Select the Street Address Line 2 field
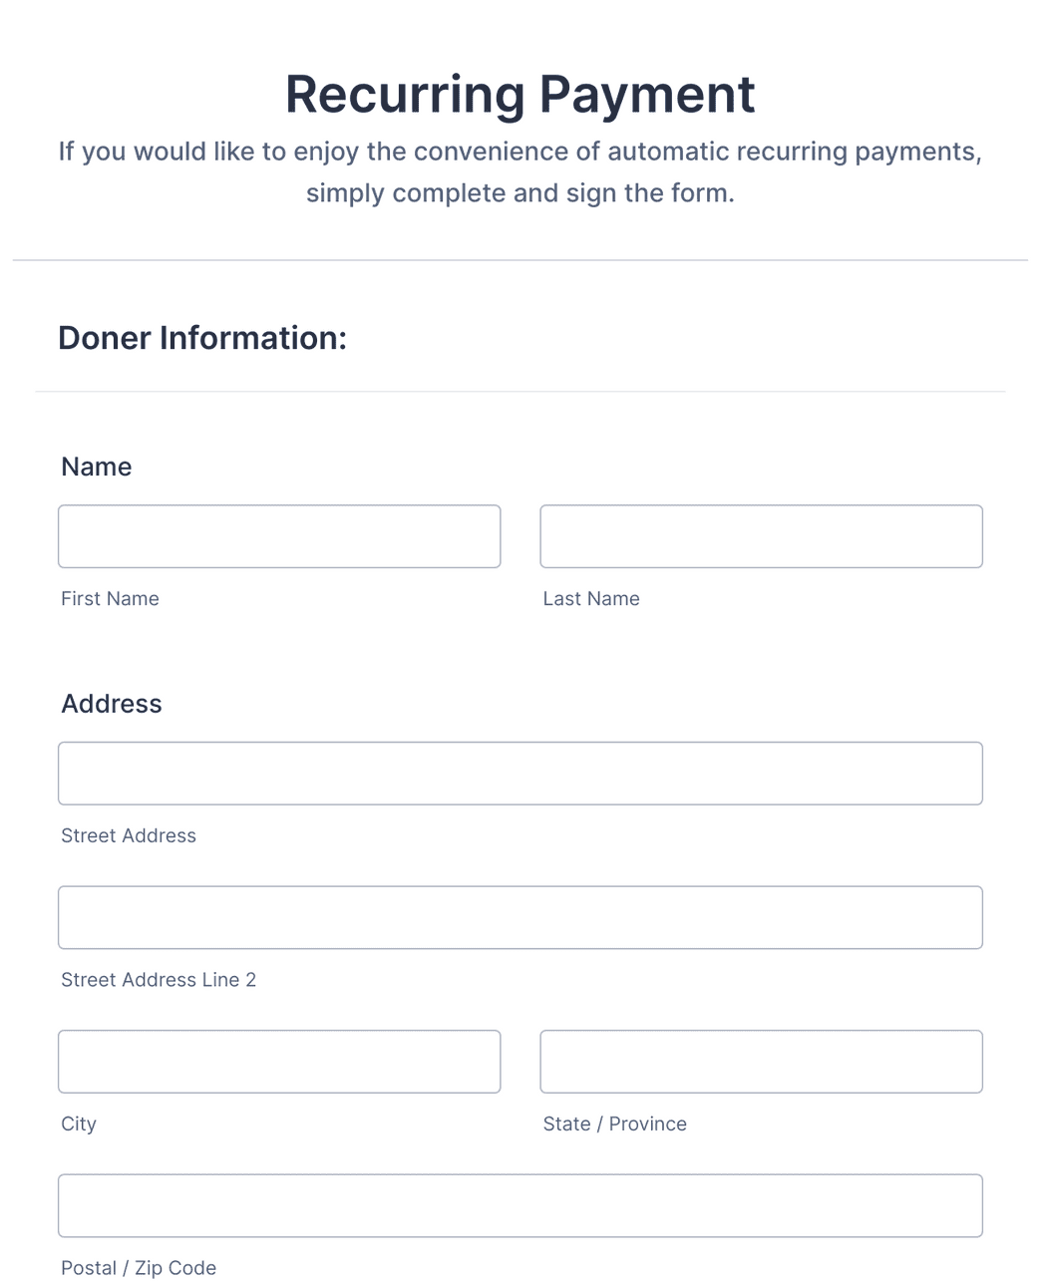Image resolution: width=1041 pixels, height=1281 pixels. [520, 917]
